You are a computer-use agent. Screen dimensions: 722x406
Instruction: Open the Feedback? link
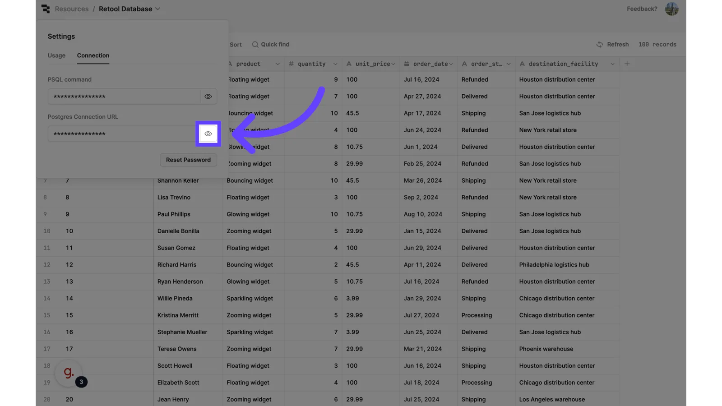pyautogui.click(x=642, y=9)
